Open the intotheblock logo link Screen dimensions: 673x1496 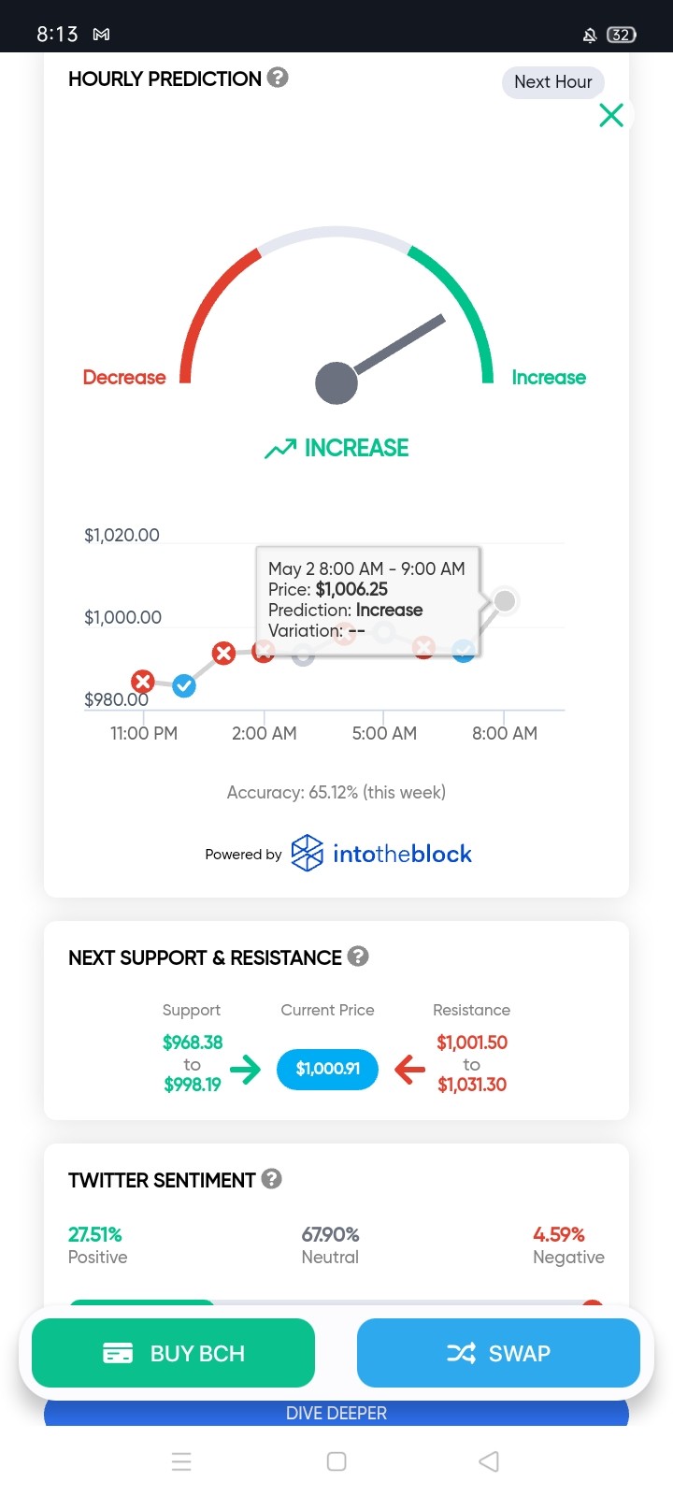pyautogui.click(x=381, y=854)
